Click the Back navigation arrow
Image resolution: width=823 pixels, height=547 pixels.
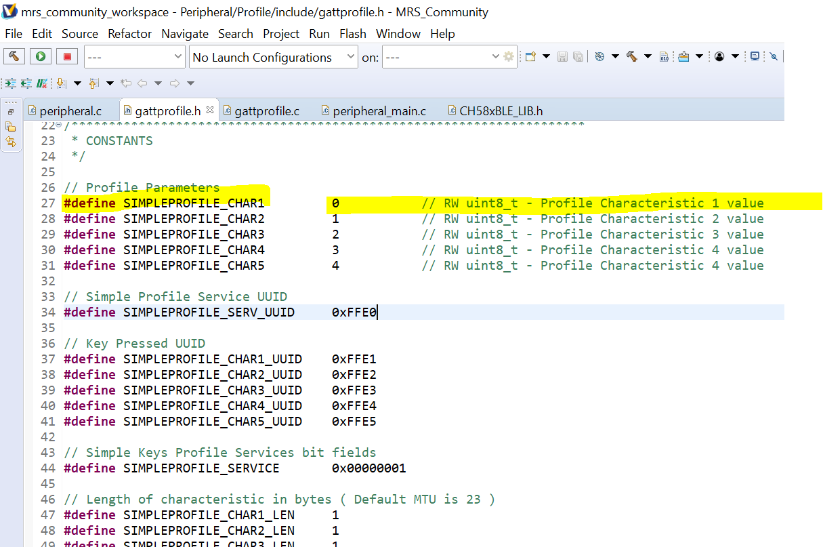(142, 83)
